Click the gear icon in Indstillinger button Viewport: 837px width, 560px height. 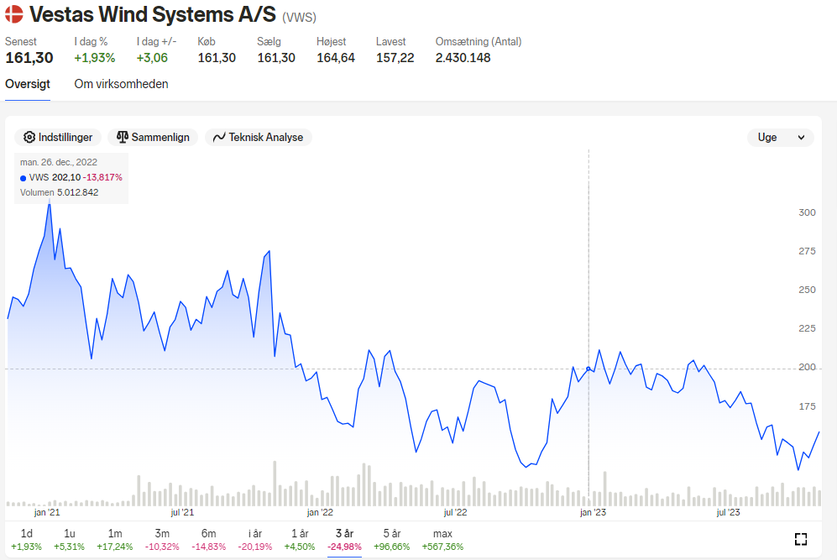[29, 137]
